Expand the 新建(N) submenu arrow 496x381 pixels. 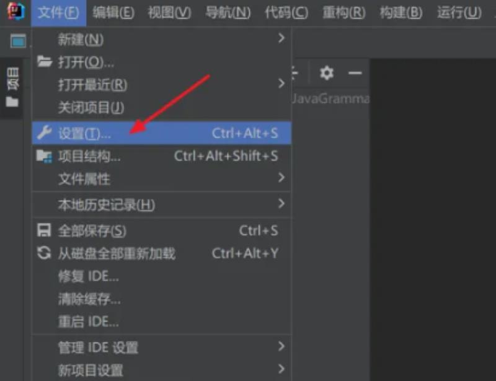click(x=281, y=38)
